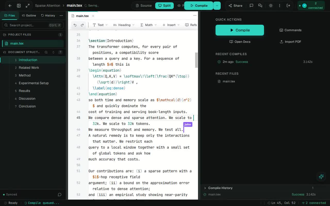
Task: Switch to Split view mode
Action: [x=164, y=5]
